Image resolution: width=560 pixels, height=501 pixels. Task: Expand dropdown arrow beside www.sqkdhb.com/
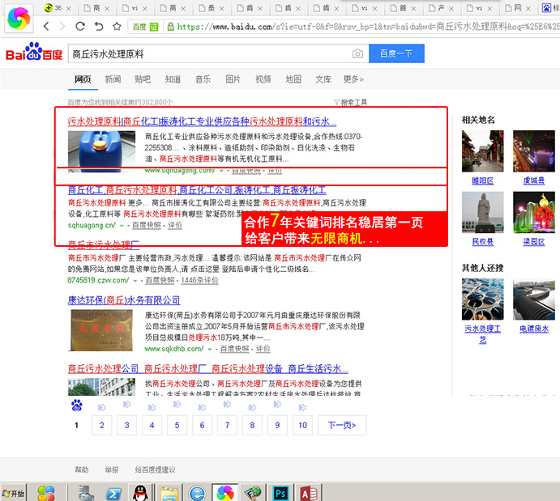tap(210, 349)
